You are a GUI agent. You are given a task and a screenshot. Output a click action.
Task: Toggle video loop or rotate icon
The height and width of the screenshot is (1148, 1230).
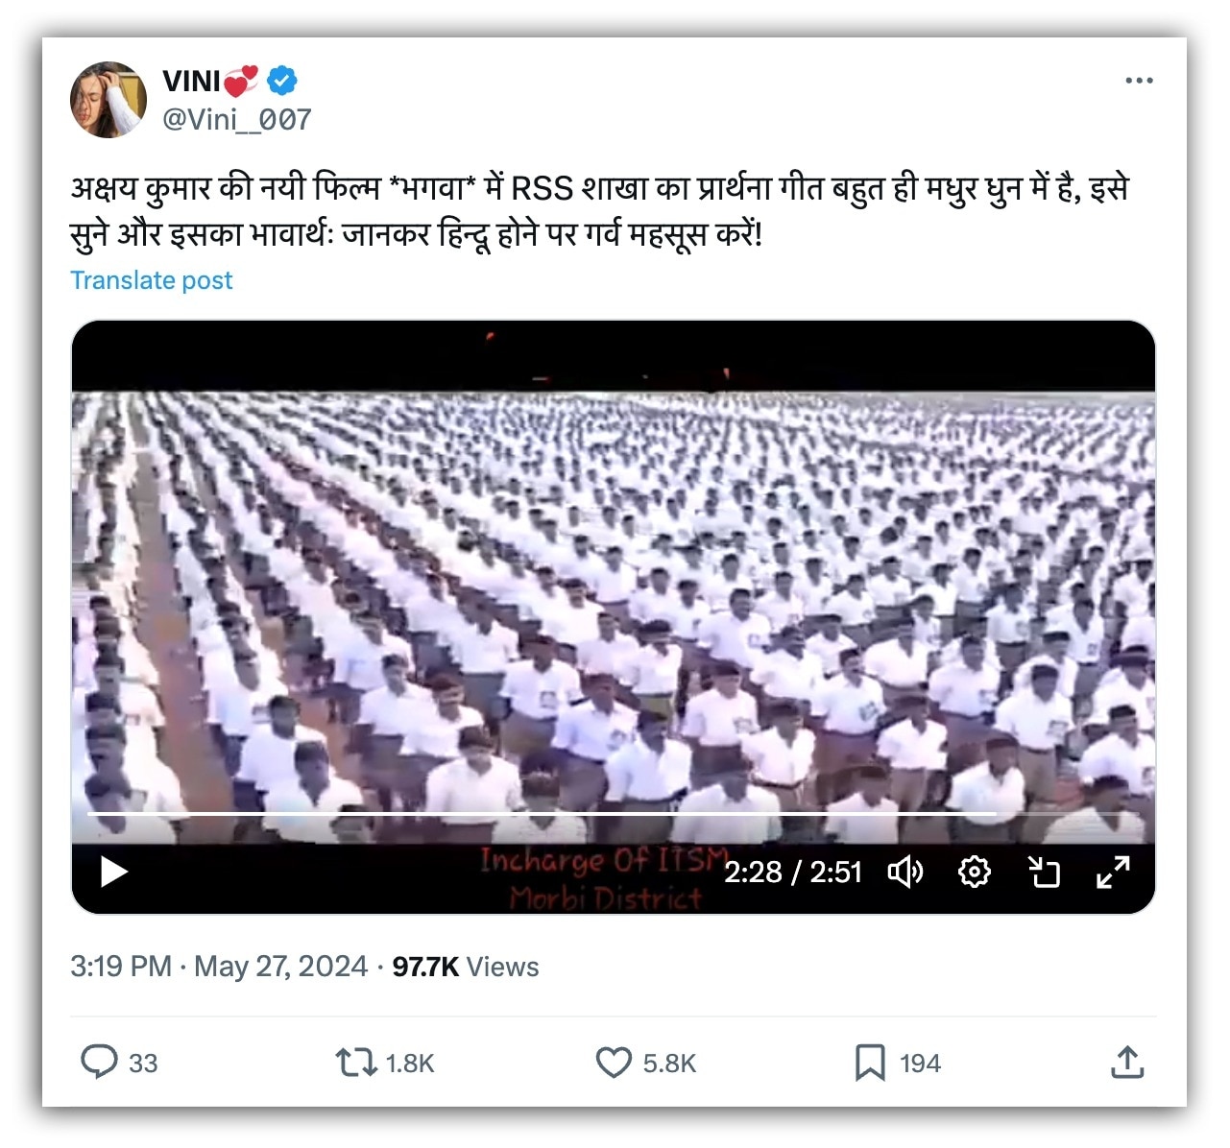1044,872
